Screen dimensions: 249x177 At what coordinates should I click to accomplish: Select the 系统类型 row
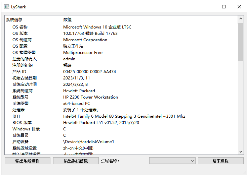coord(121,104)
